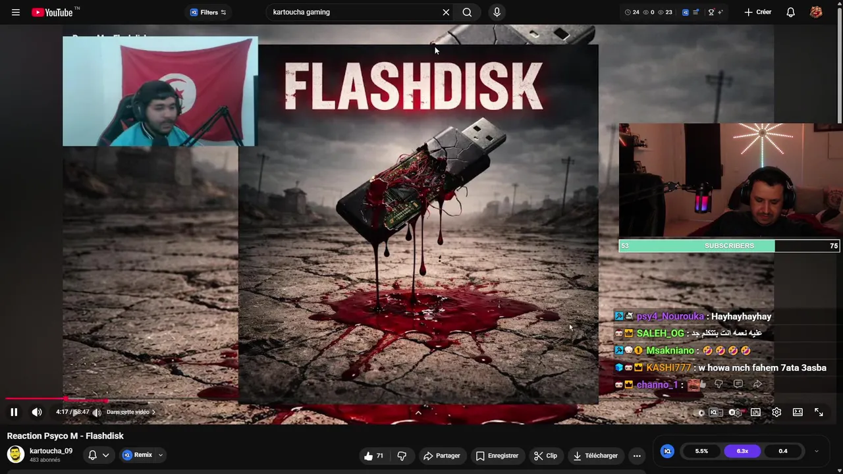Click the vidIQ Remix button

(138, 455)
